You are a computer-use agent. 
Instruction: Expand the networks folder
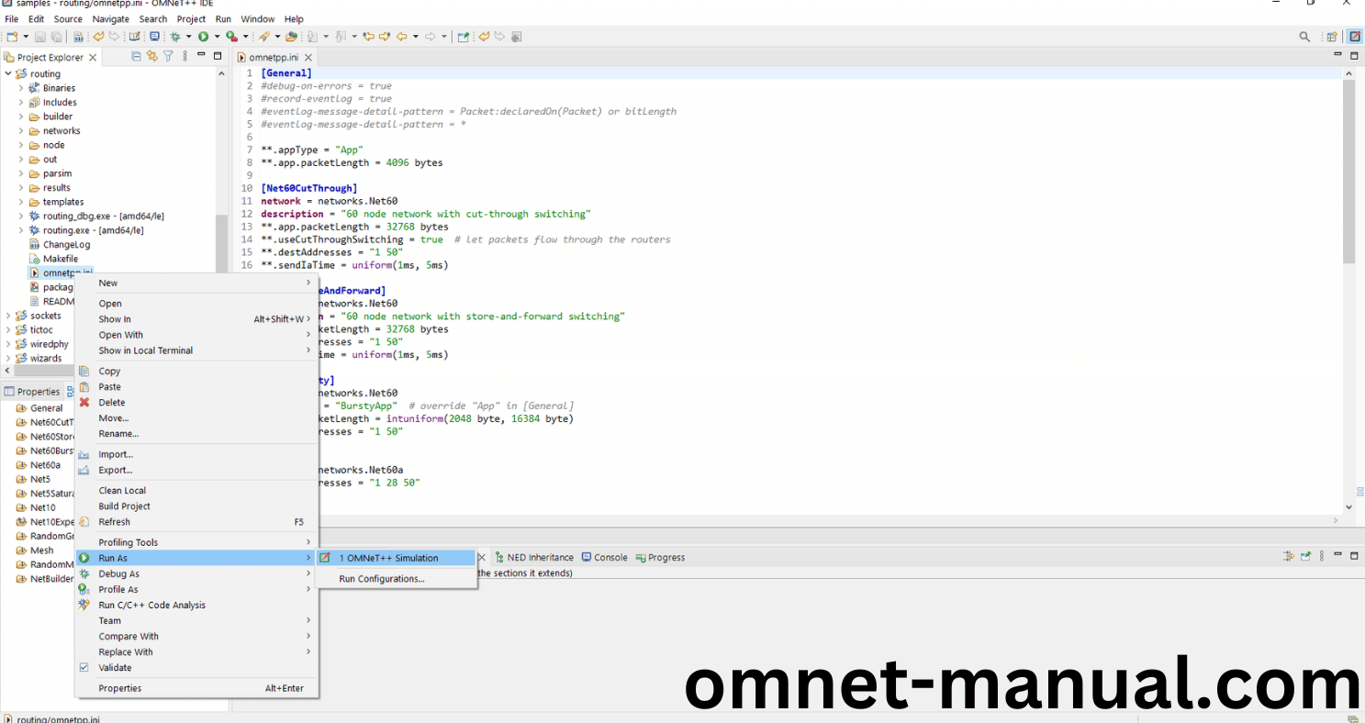[x=20, y=130]
